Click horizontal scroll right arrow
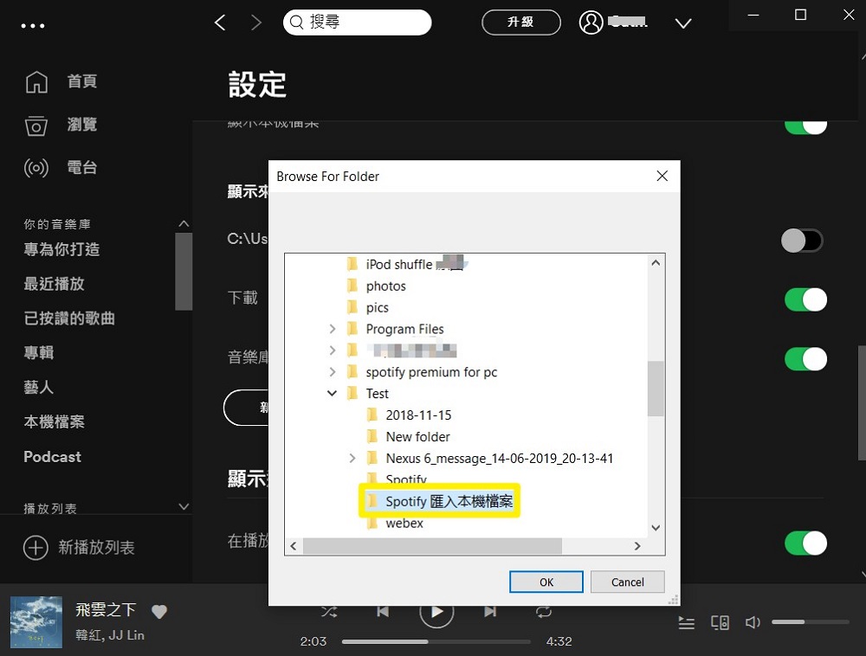 coord(637,546)
